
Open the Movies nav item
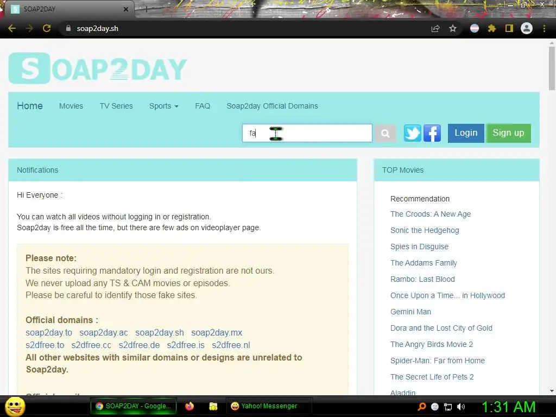tap(71, 106)
